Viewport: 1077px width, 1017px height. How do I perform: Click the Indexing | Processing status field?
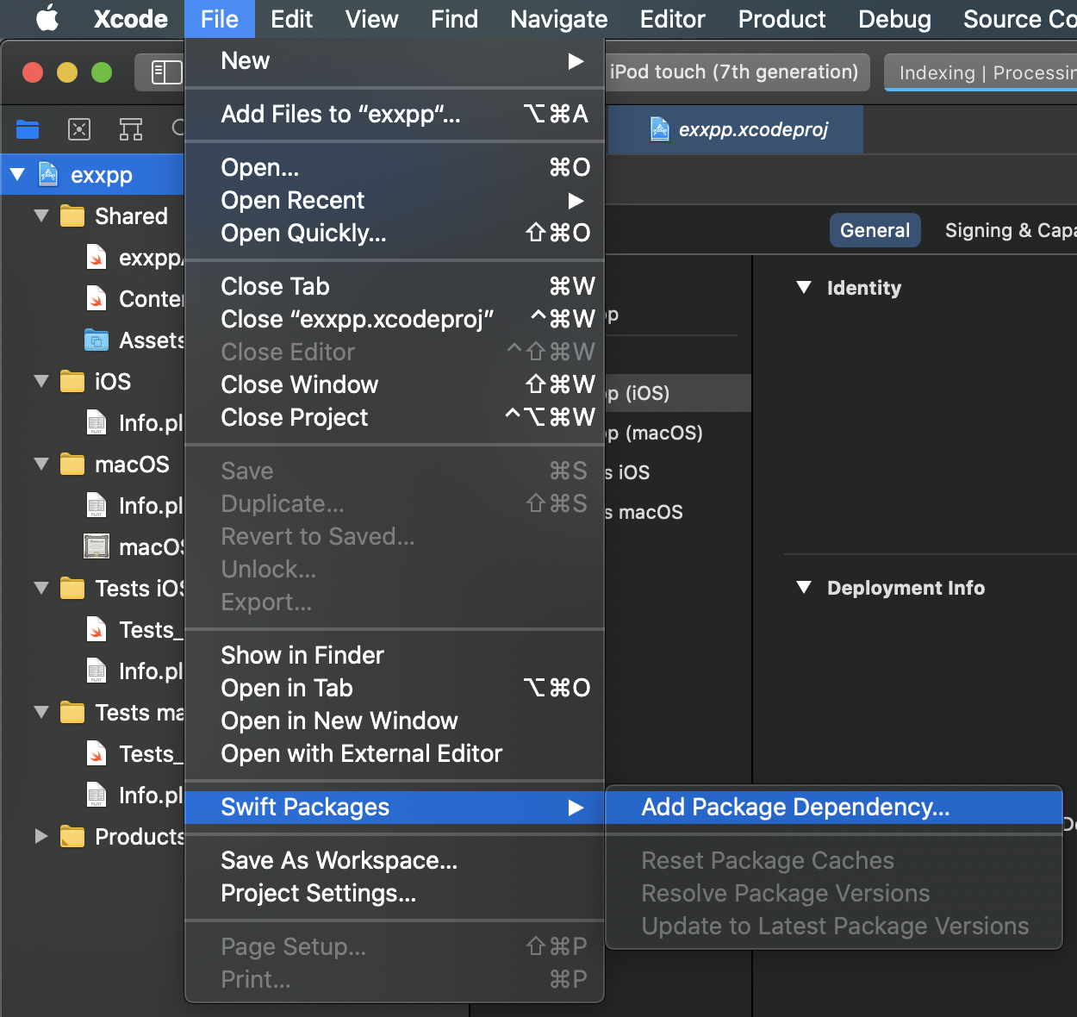click(x=981, y=73)
